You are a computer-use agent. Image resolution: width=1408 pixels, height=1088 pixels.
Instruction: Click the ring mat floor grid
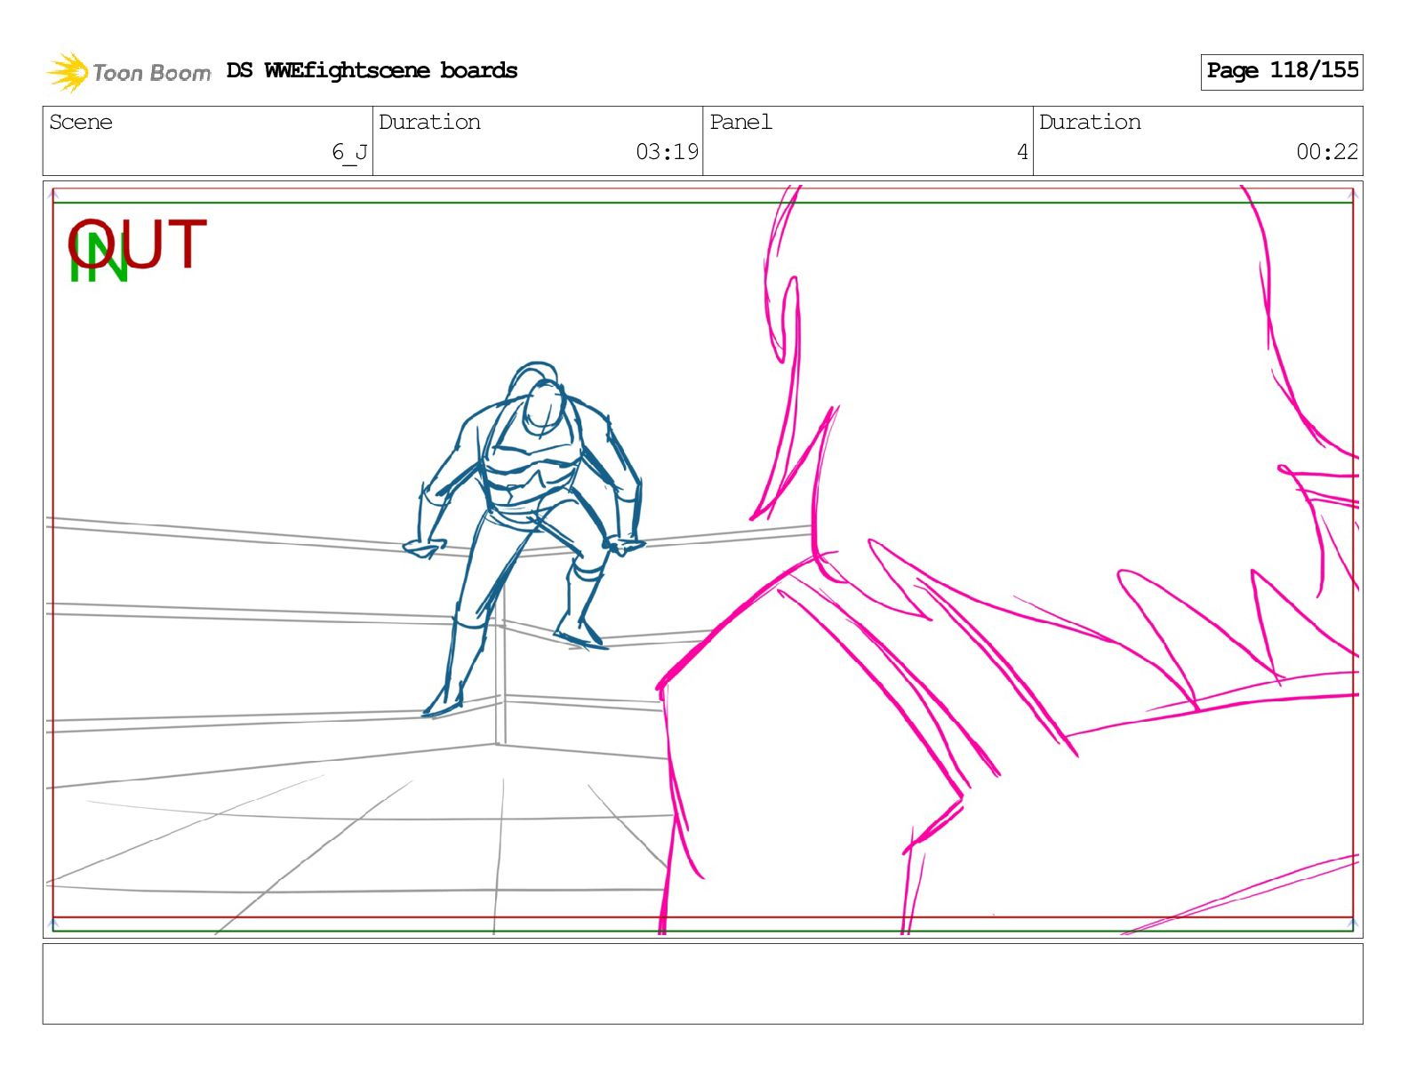(356, 844)
